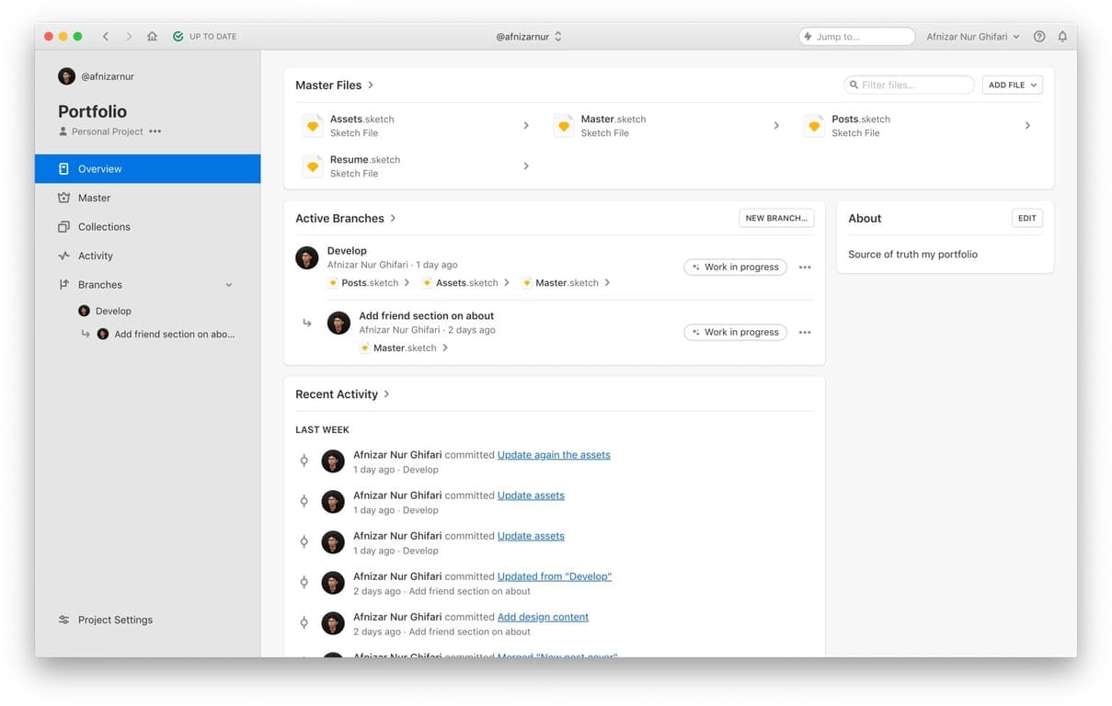Viewport: 1112px width, 706px height.
Task: Select Develop branch in sidebar tree
Action: [113, 311]
